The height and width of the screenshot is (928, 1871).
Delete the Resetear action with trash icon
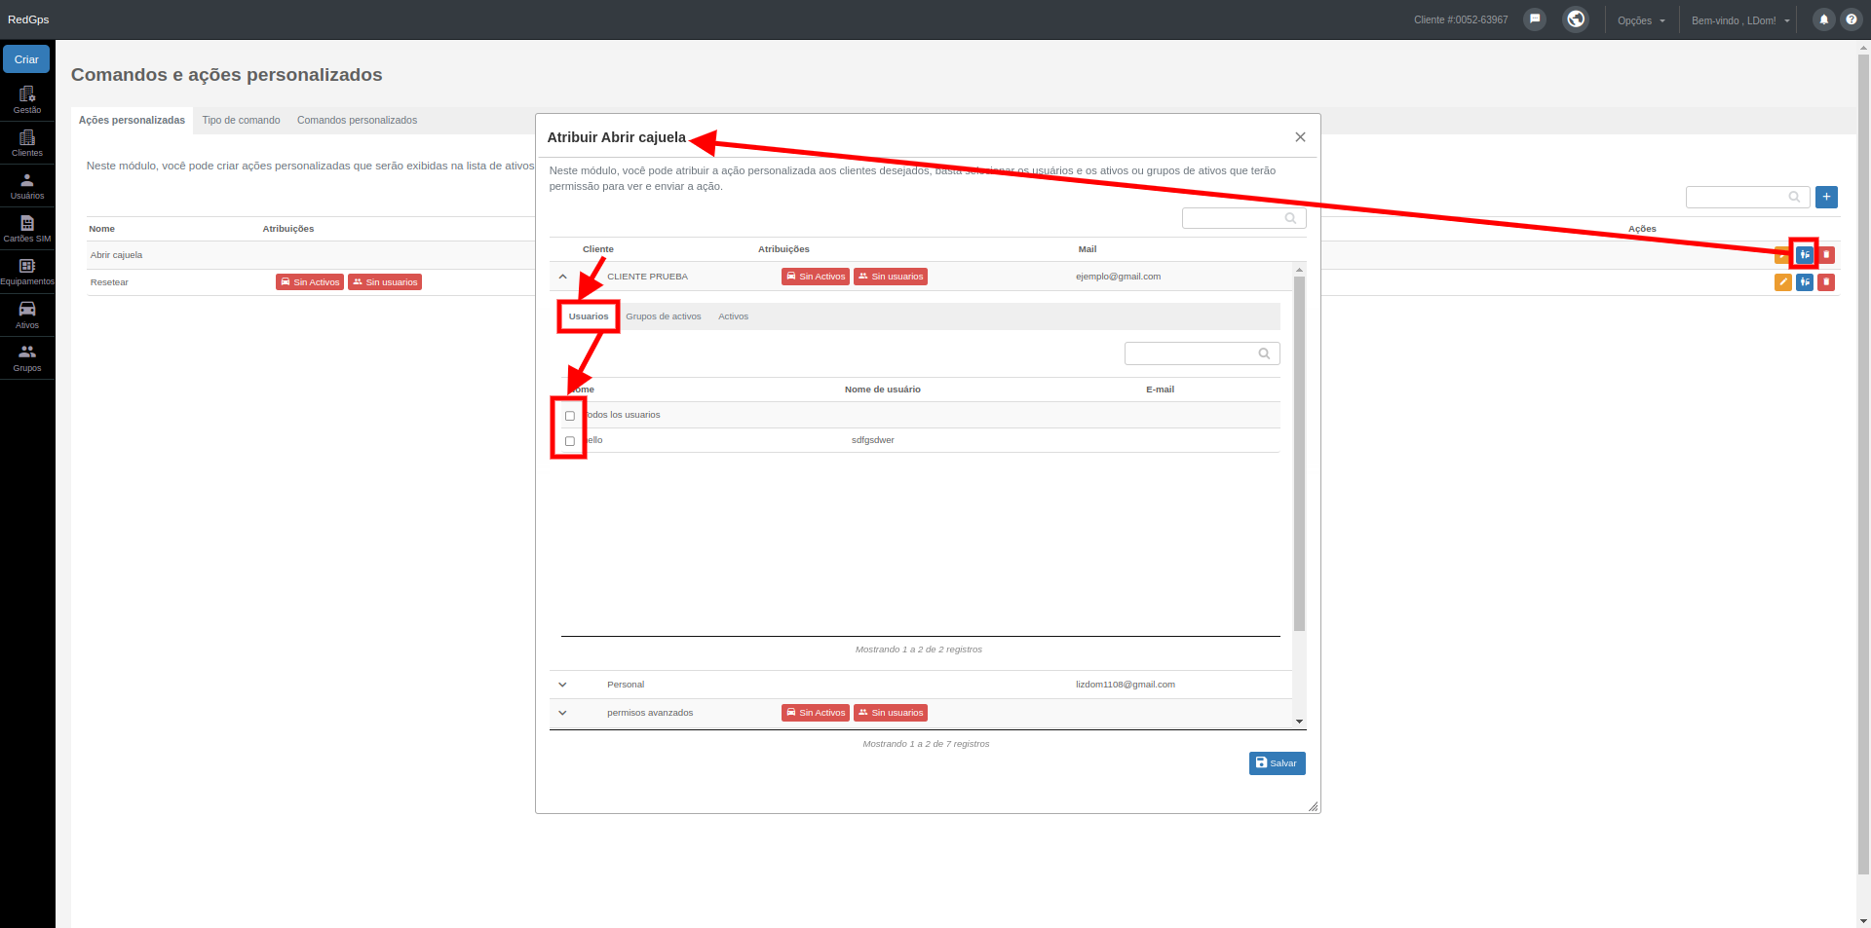coord(1826,282)
